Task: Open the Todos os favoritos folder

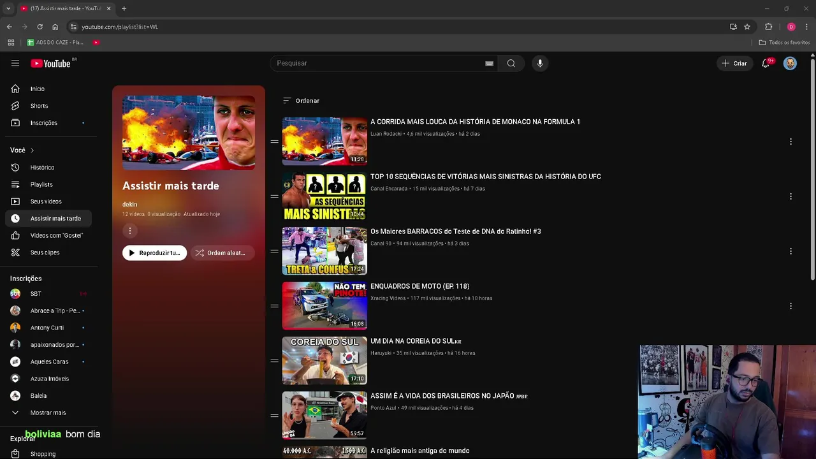Action: click(x=784, y=42)
